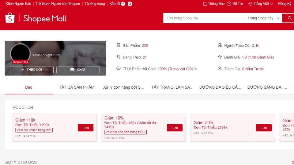Click HSD: 04.05.2024 expiry text
294x165 pixels.
pos(114,138)
